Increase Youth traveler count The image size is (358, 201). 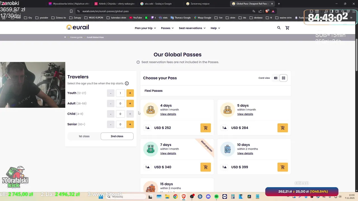130,93
